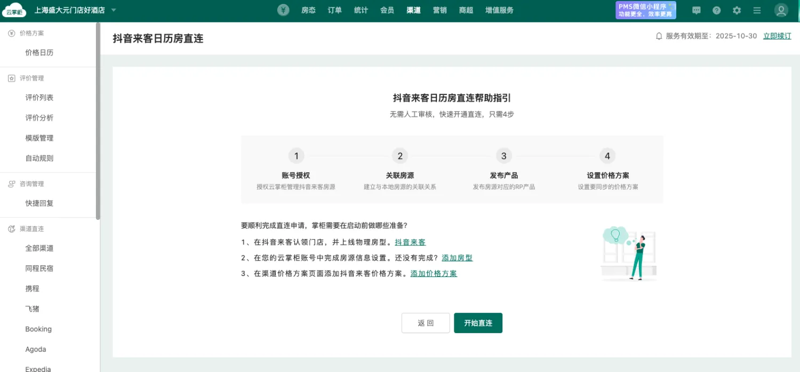Viewport: 800px width, 372px height.
Task: Open the messages chat icon
Action: pos(697,10)
